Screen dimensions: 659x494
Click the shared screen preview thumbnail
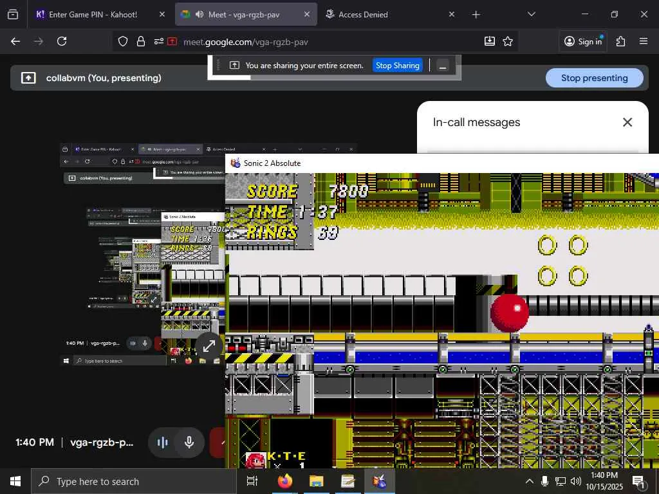tap(143, 255)
